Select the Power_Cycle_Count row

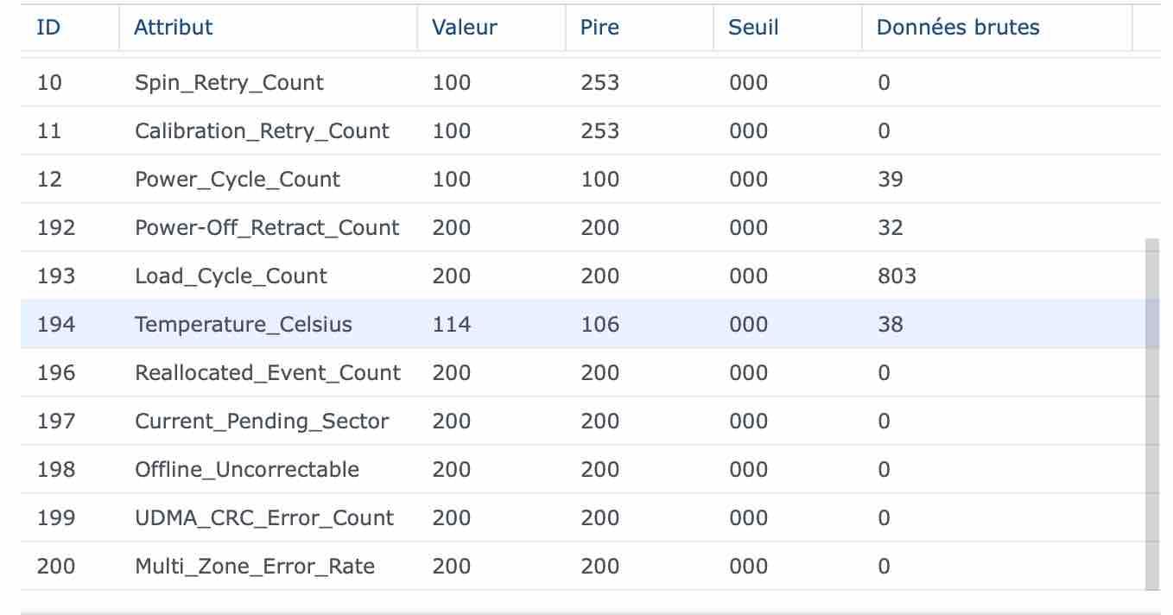coord(583,180)
